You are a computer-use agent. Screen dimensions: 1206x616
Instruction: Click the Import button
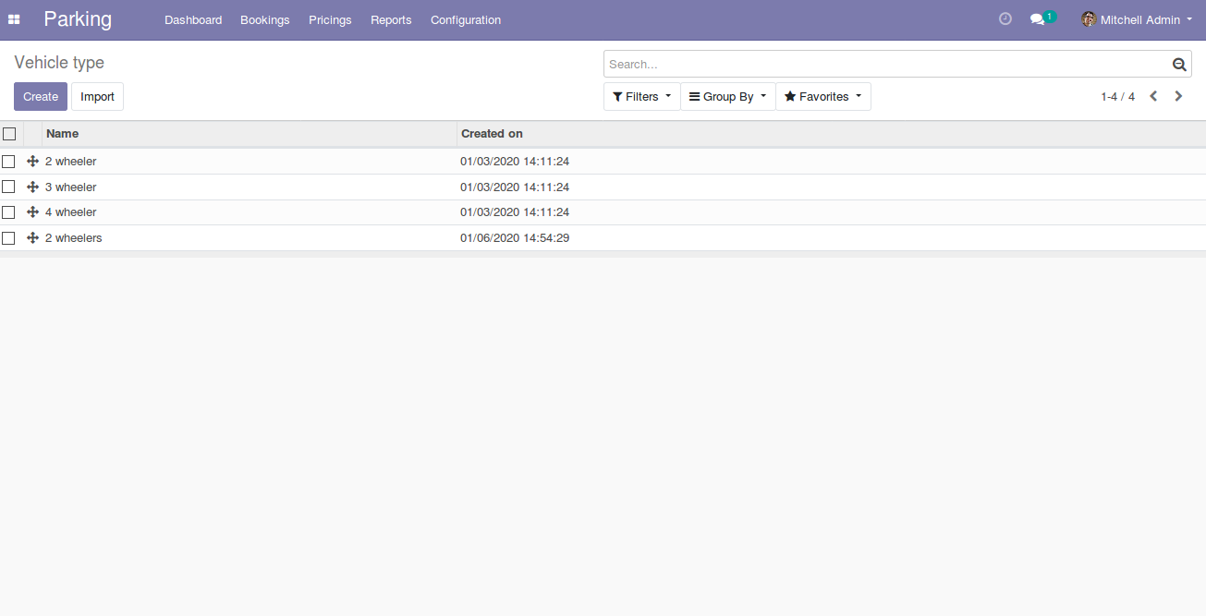pyautogui.click(x=97, y=97)
